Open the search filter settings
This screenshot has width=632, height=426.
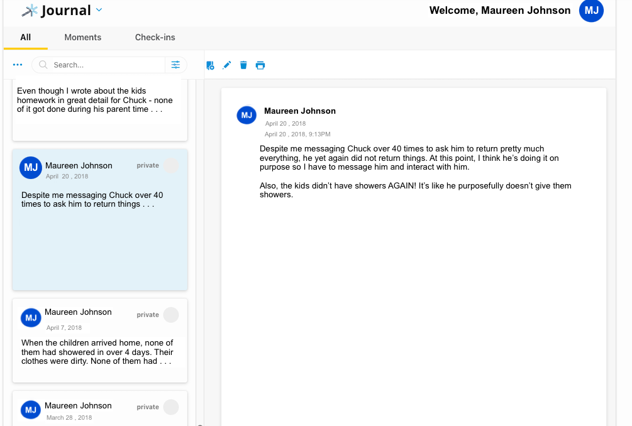pos(175,65)
